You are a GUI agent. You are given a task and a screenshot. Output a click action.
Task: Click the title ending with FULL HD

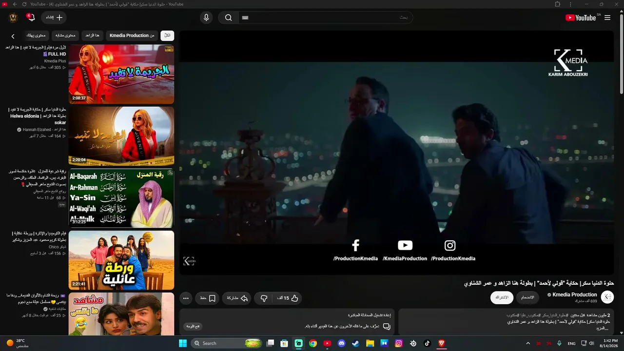pos(36,51)
